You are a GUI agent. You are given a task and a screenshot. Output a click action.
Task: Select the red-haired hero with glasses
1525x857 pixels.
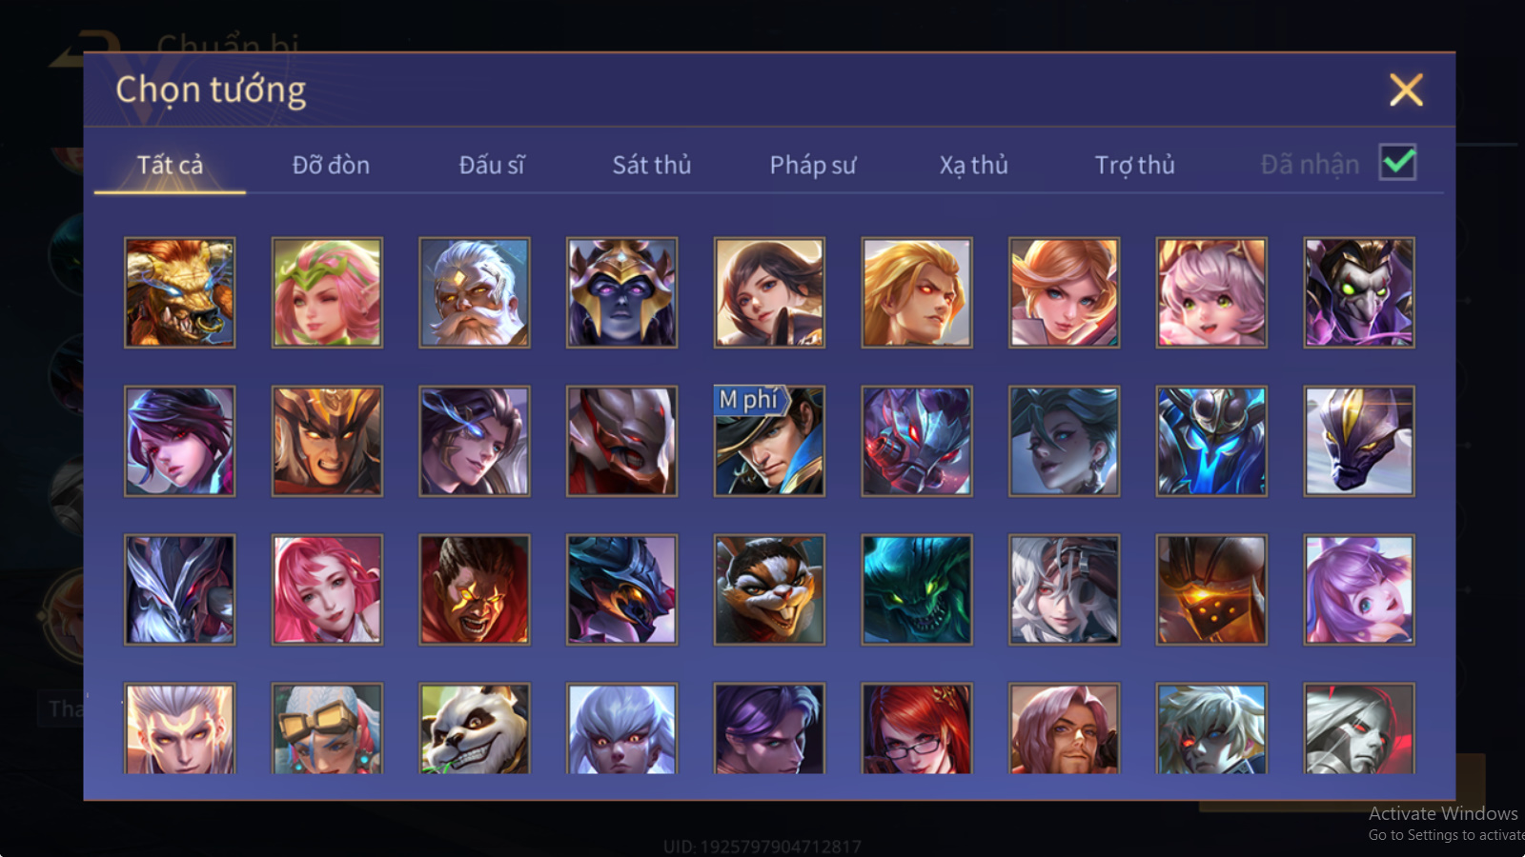[917, 728]
